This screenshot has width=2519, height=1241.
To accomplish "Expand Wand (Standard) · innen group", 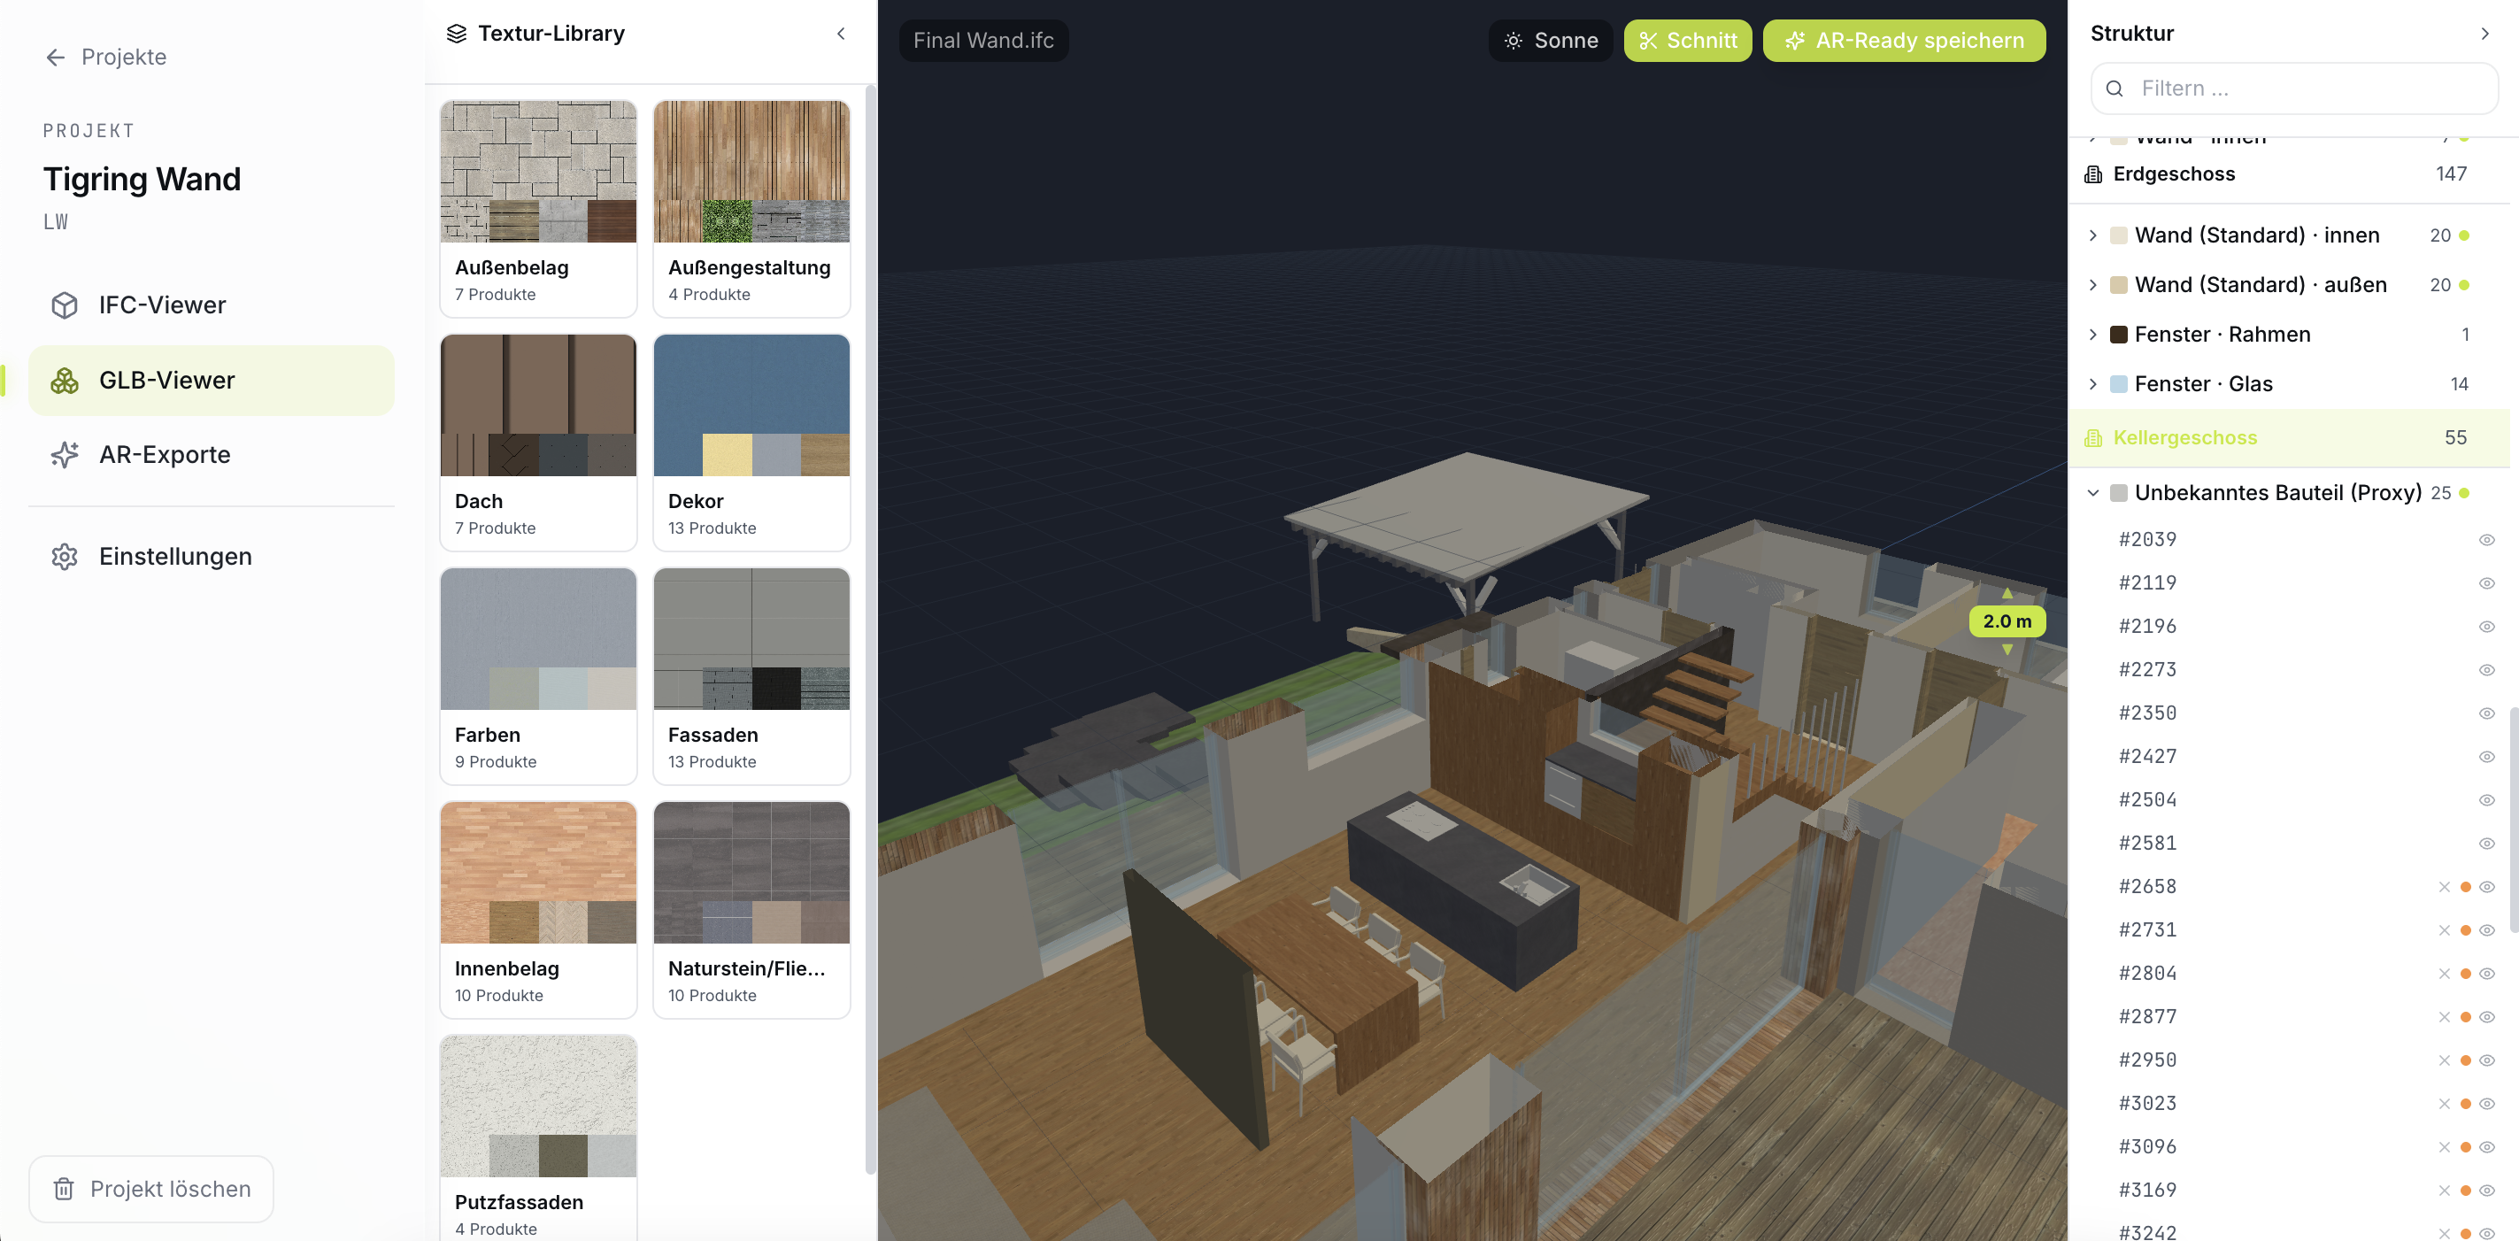I will pyautogui.click(x=2092, y=235).
